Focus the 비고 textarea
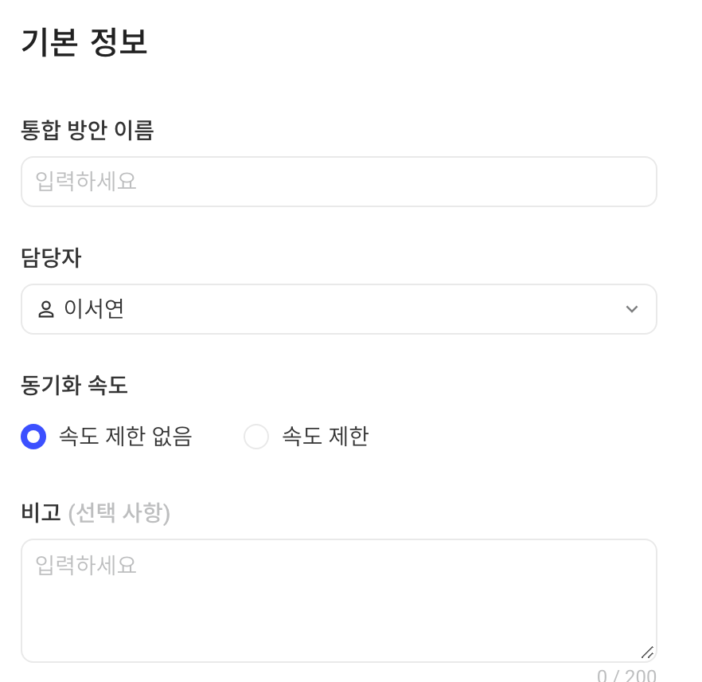Viewport: 702px width, 682px height. point(339,601)
